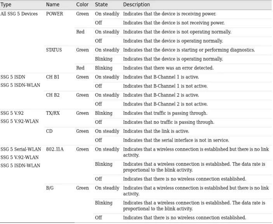Click the 'Red' color cell in POWER group
The image size is (273, 224).
click(80, 32)
